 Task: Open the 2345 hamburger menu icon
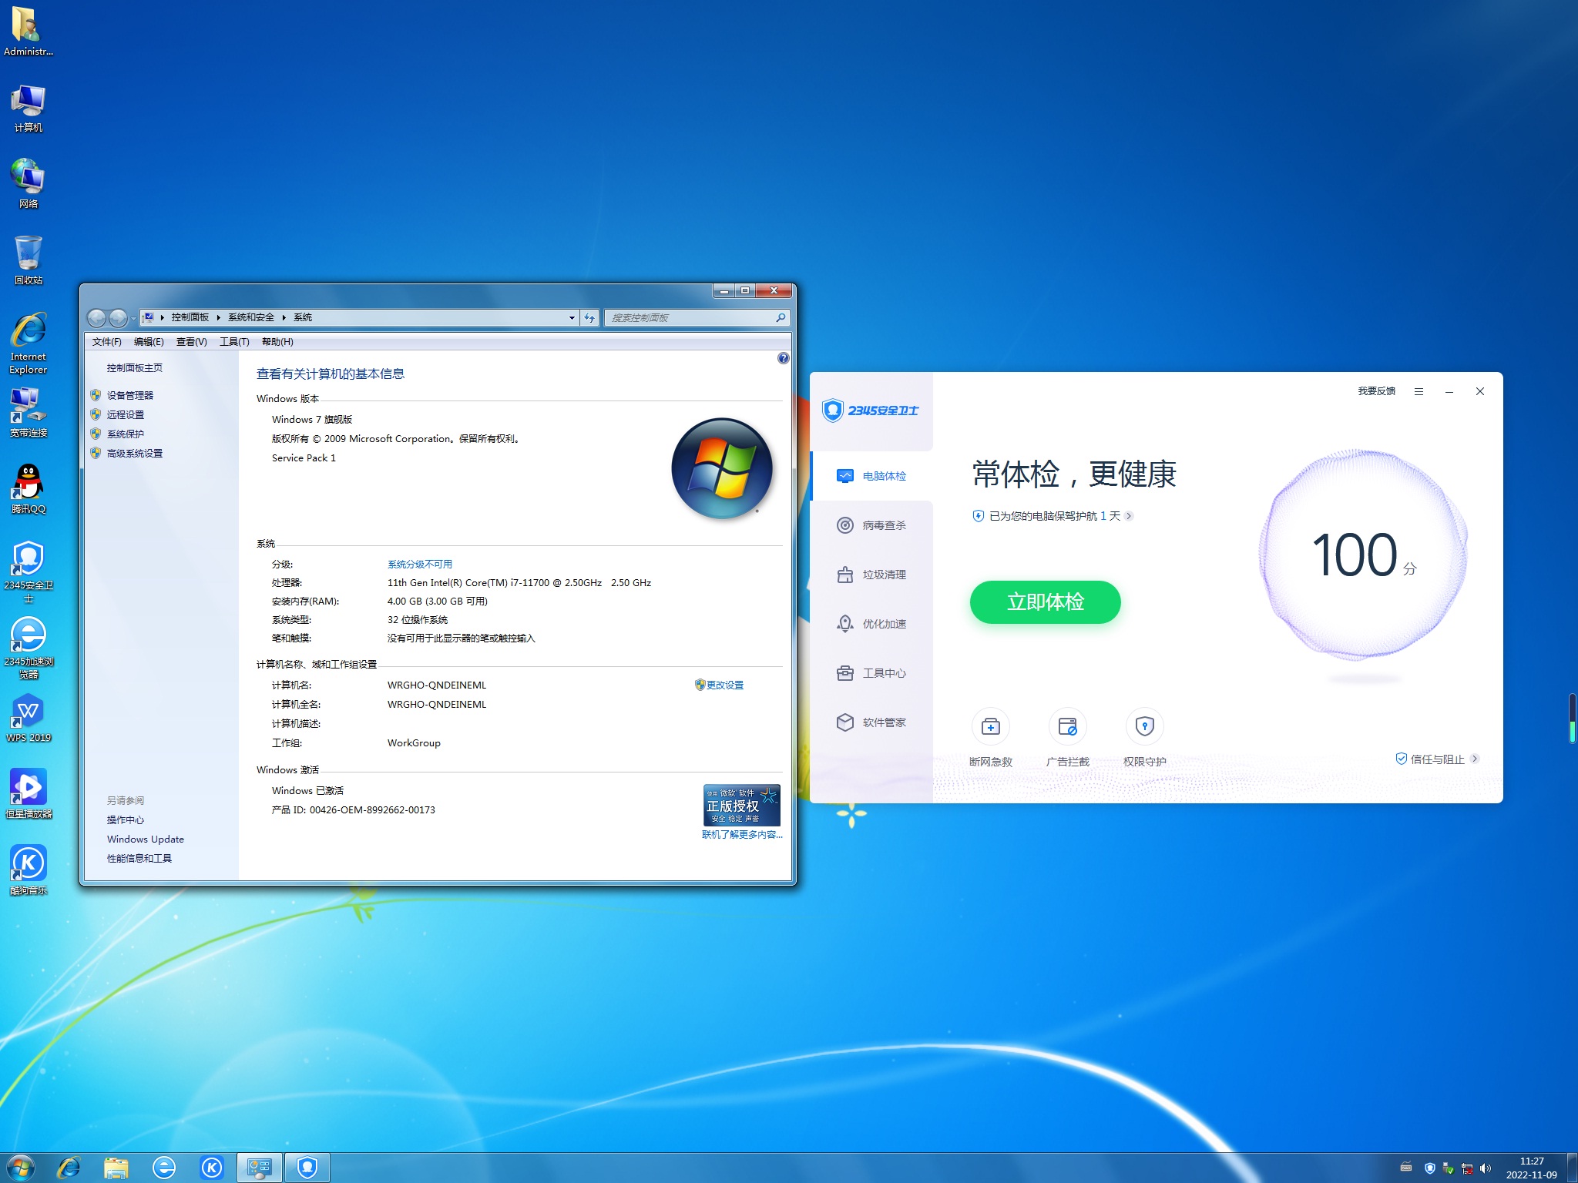pos(1419,391)
